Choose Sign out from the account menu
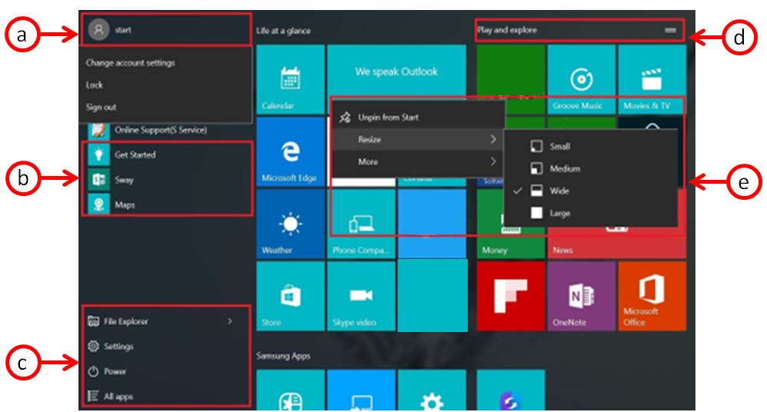Image resolution: width=767 pixels, height=412 pixels. 102,107
